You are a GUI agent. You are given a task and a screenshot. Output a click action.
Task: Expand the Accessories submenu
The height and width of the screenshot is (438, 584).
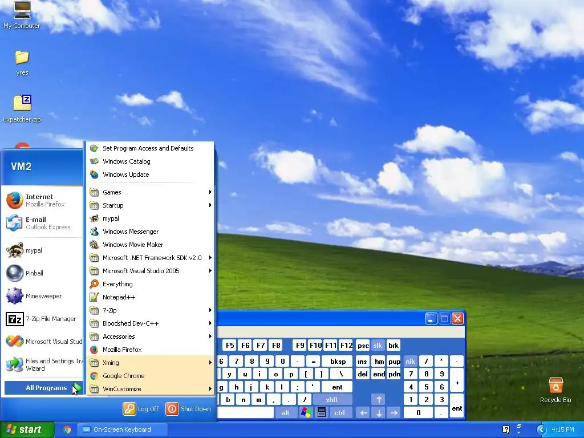[x=151, y=336]
